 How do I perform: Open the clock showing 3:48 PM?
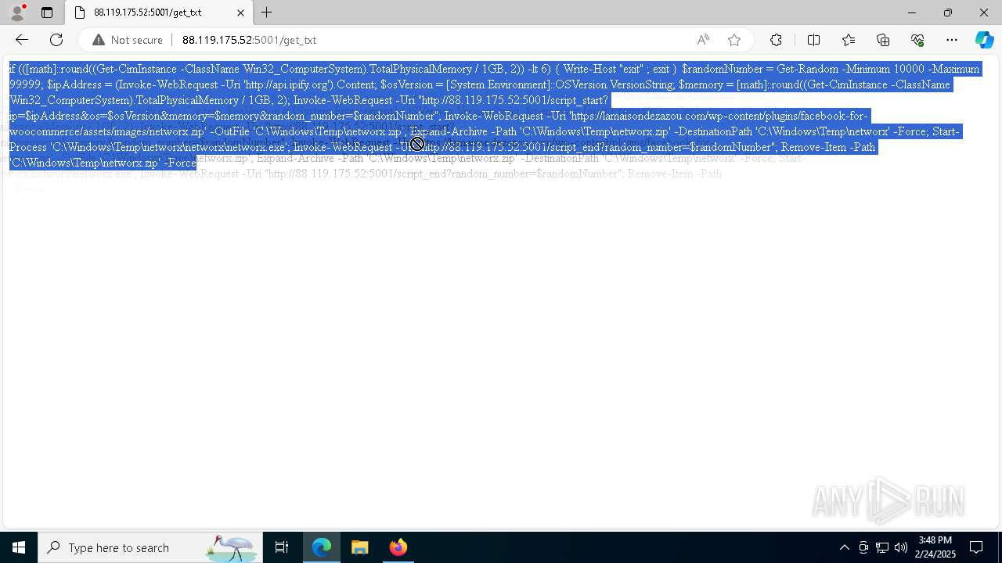pyautogui.click(x=936, y=547)
